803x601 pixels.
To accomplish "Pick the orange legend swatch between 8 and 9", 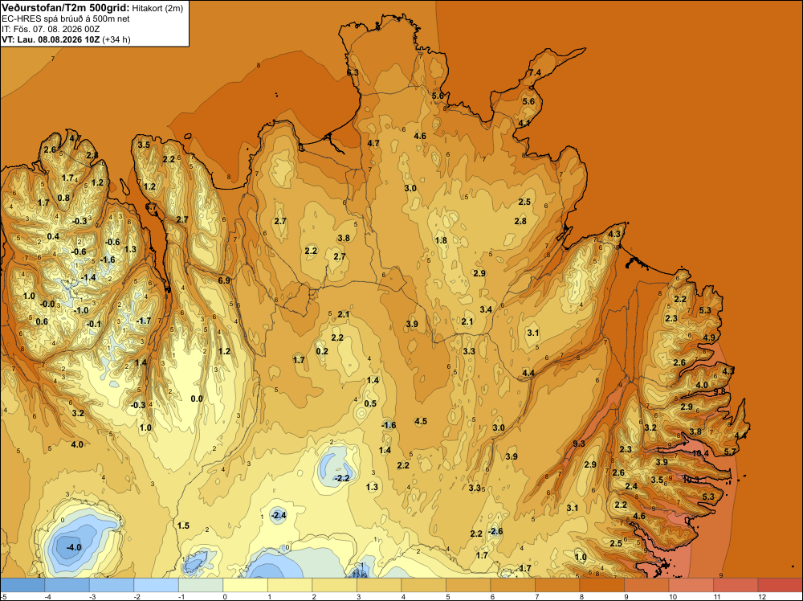I will coord(601,585).
